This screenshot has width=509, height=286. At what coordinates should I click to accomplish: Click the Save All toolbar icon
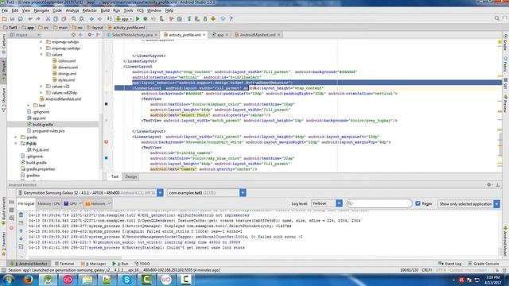click(x=13, y=19)
